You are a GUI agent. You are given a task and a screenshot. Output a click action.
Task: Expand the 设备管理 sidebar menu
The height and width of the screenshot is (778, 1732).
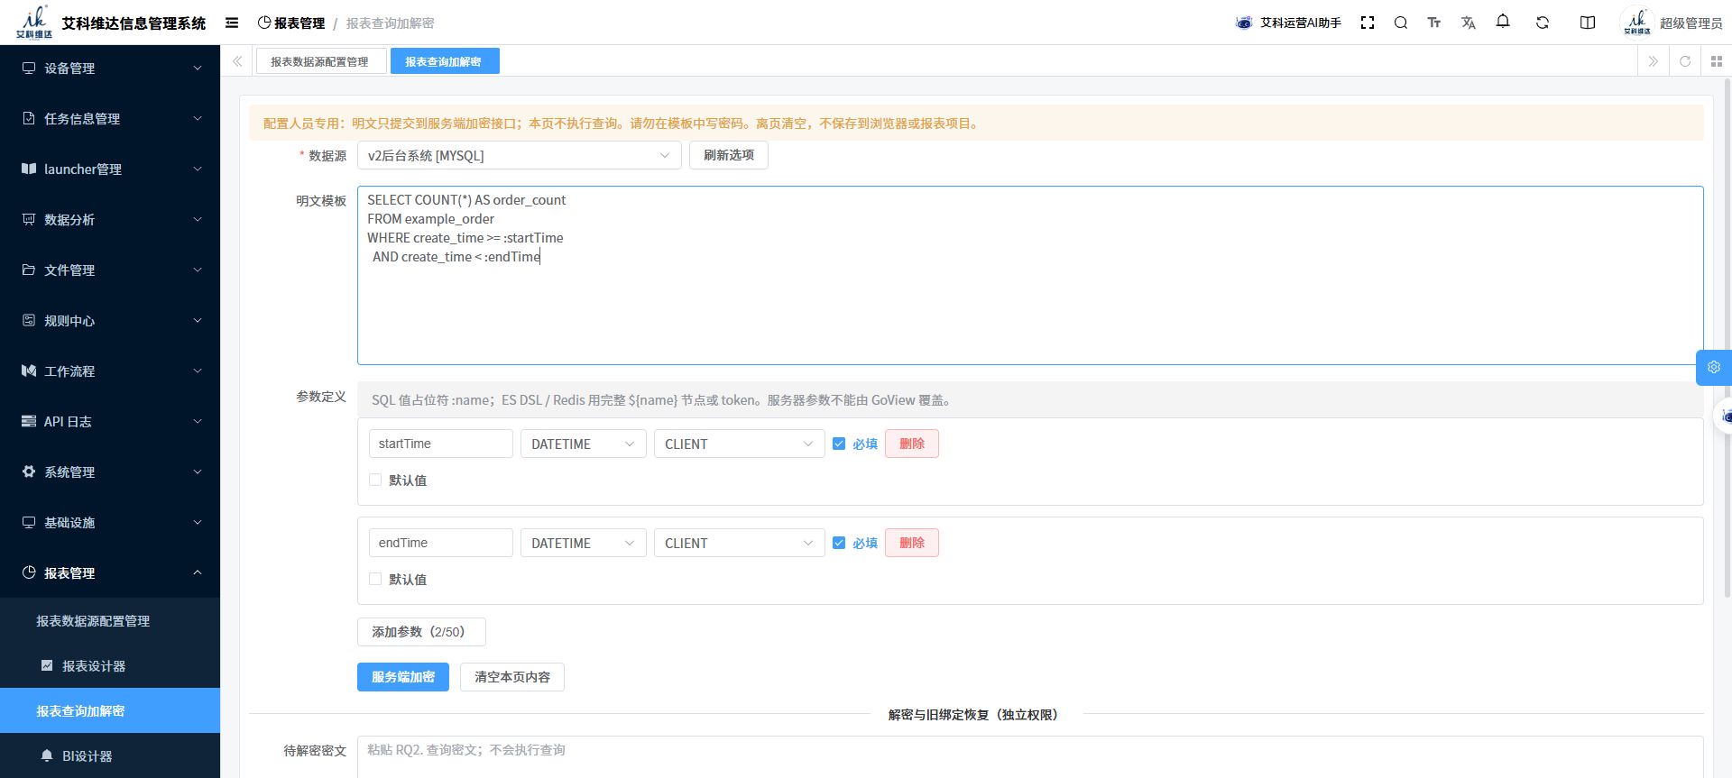tap(110, 68)
